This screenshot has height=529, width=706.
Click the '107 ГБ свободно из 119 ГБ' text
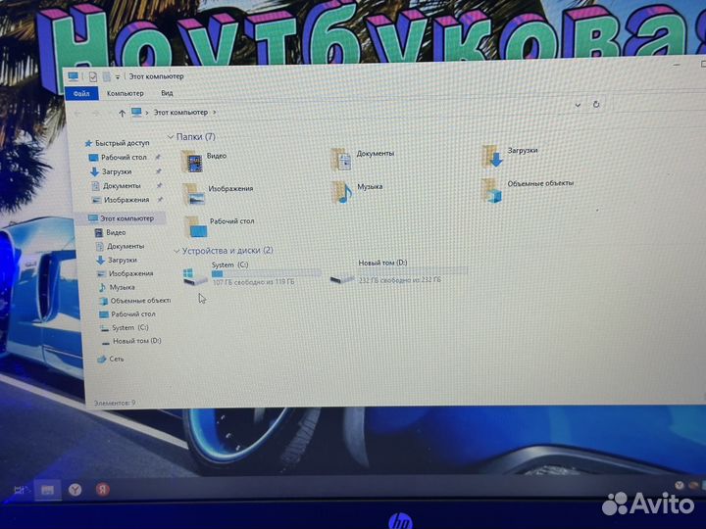point(253,282)
